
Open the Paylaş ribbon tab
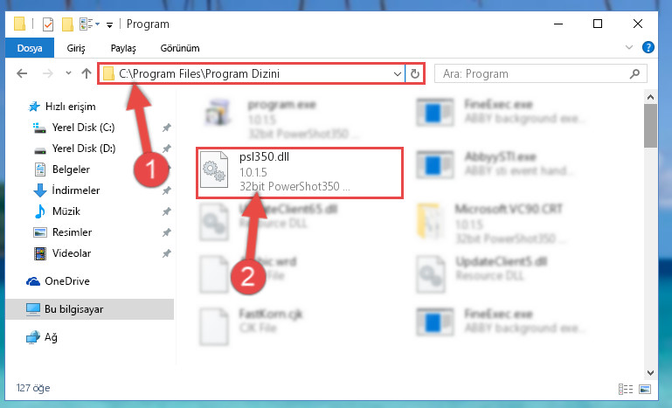coord(123,48)
